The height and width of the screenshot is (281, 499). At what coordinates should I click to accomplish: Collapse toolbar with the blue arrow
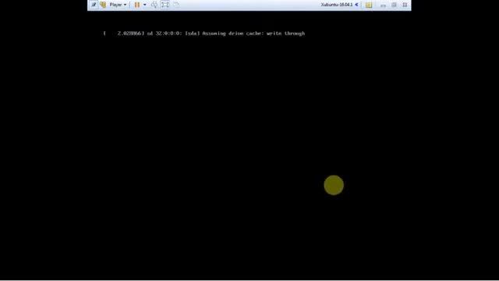point(357,5)
